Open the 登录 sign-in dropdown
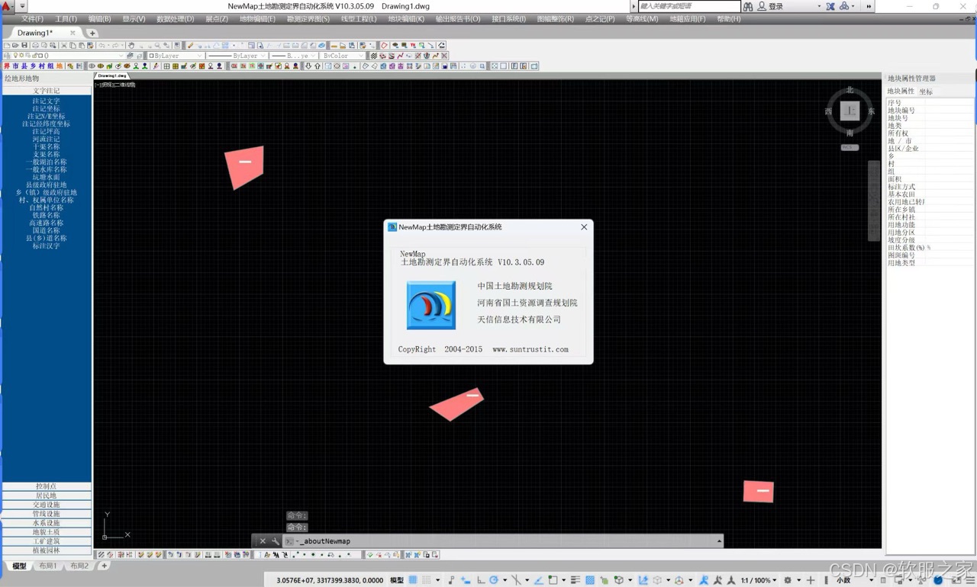Screen dimensions: 977x587 coord(818,6)
